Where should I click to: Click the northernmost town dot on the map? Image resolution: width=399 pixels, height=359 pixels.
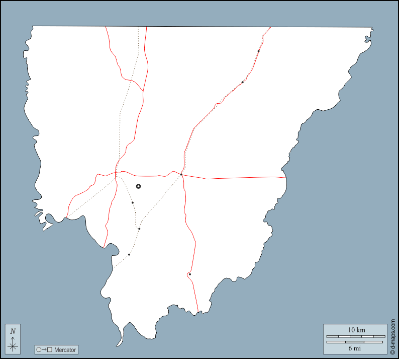258,51
